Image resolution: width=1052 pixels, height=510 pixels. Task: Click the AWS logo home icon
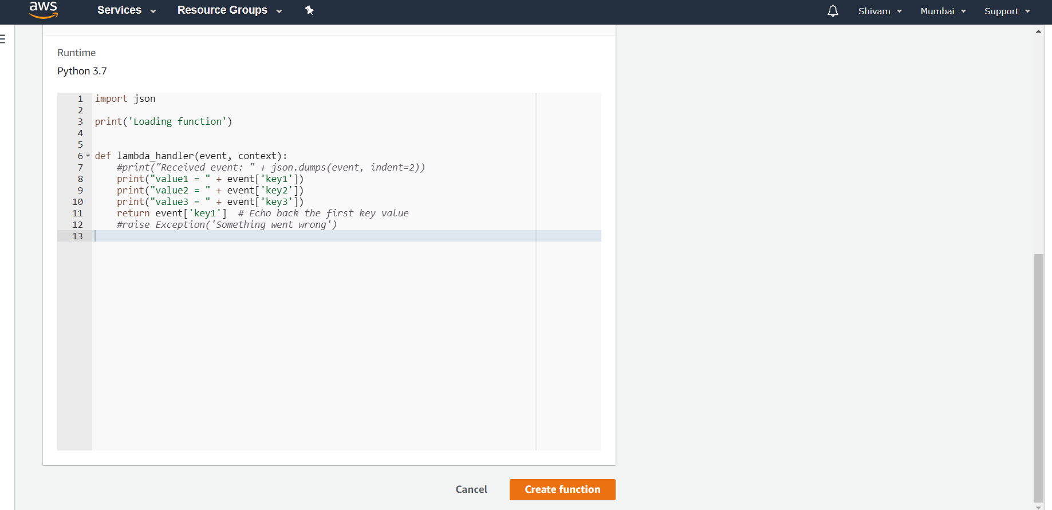point(44,10)
